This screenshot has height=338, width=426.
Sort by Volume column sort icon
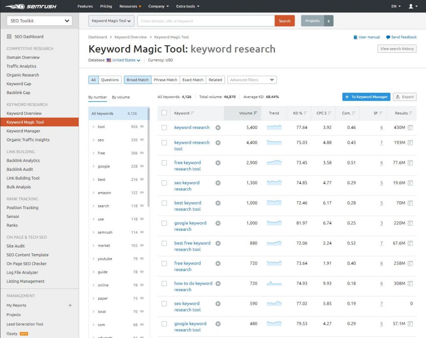click(255, 113)
